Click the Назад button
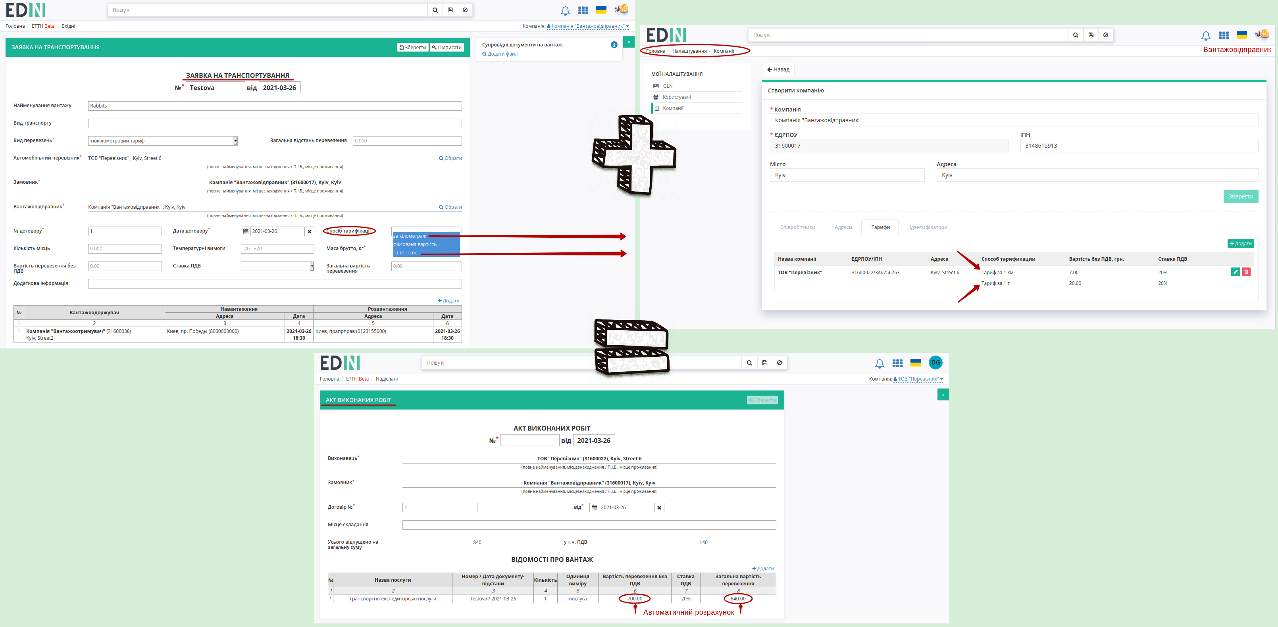Viewport: 1278px width, 627px height. point(778,69)
